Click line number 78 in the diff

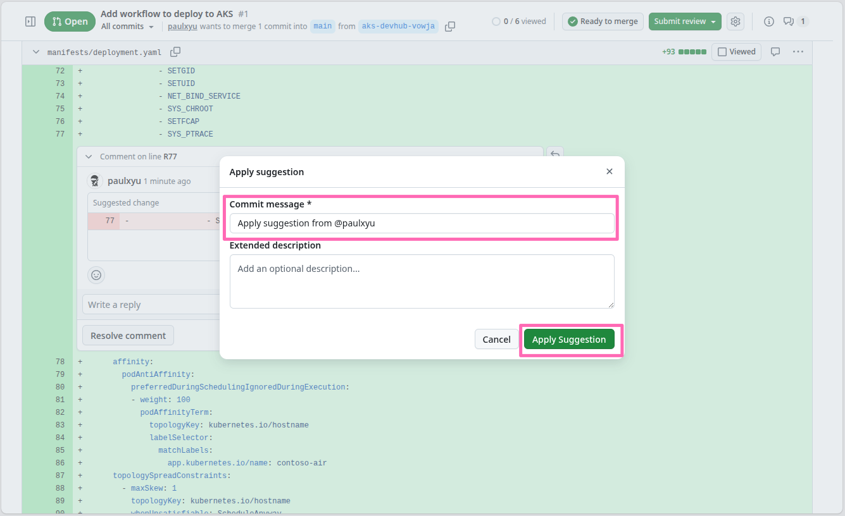[60, 362]
